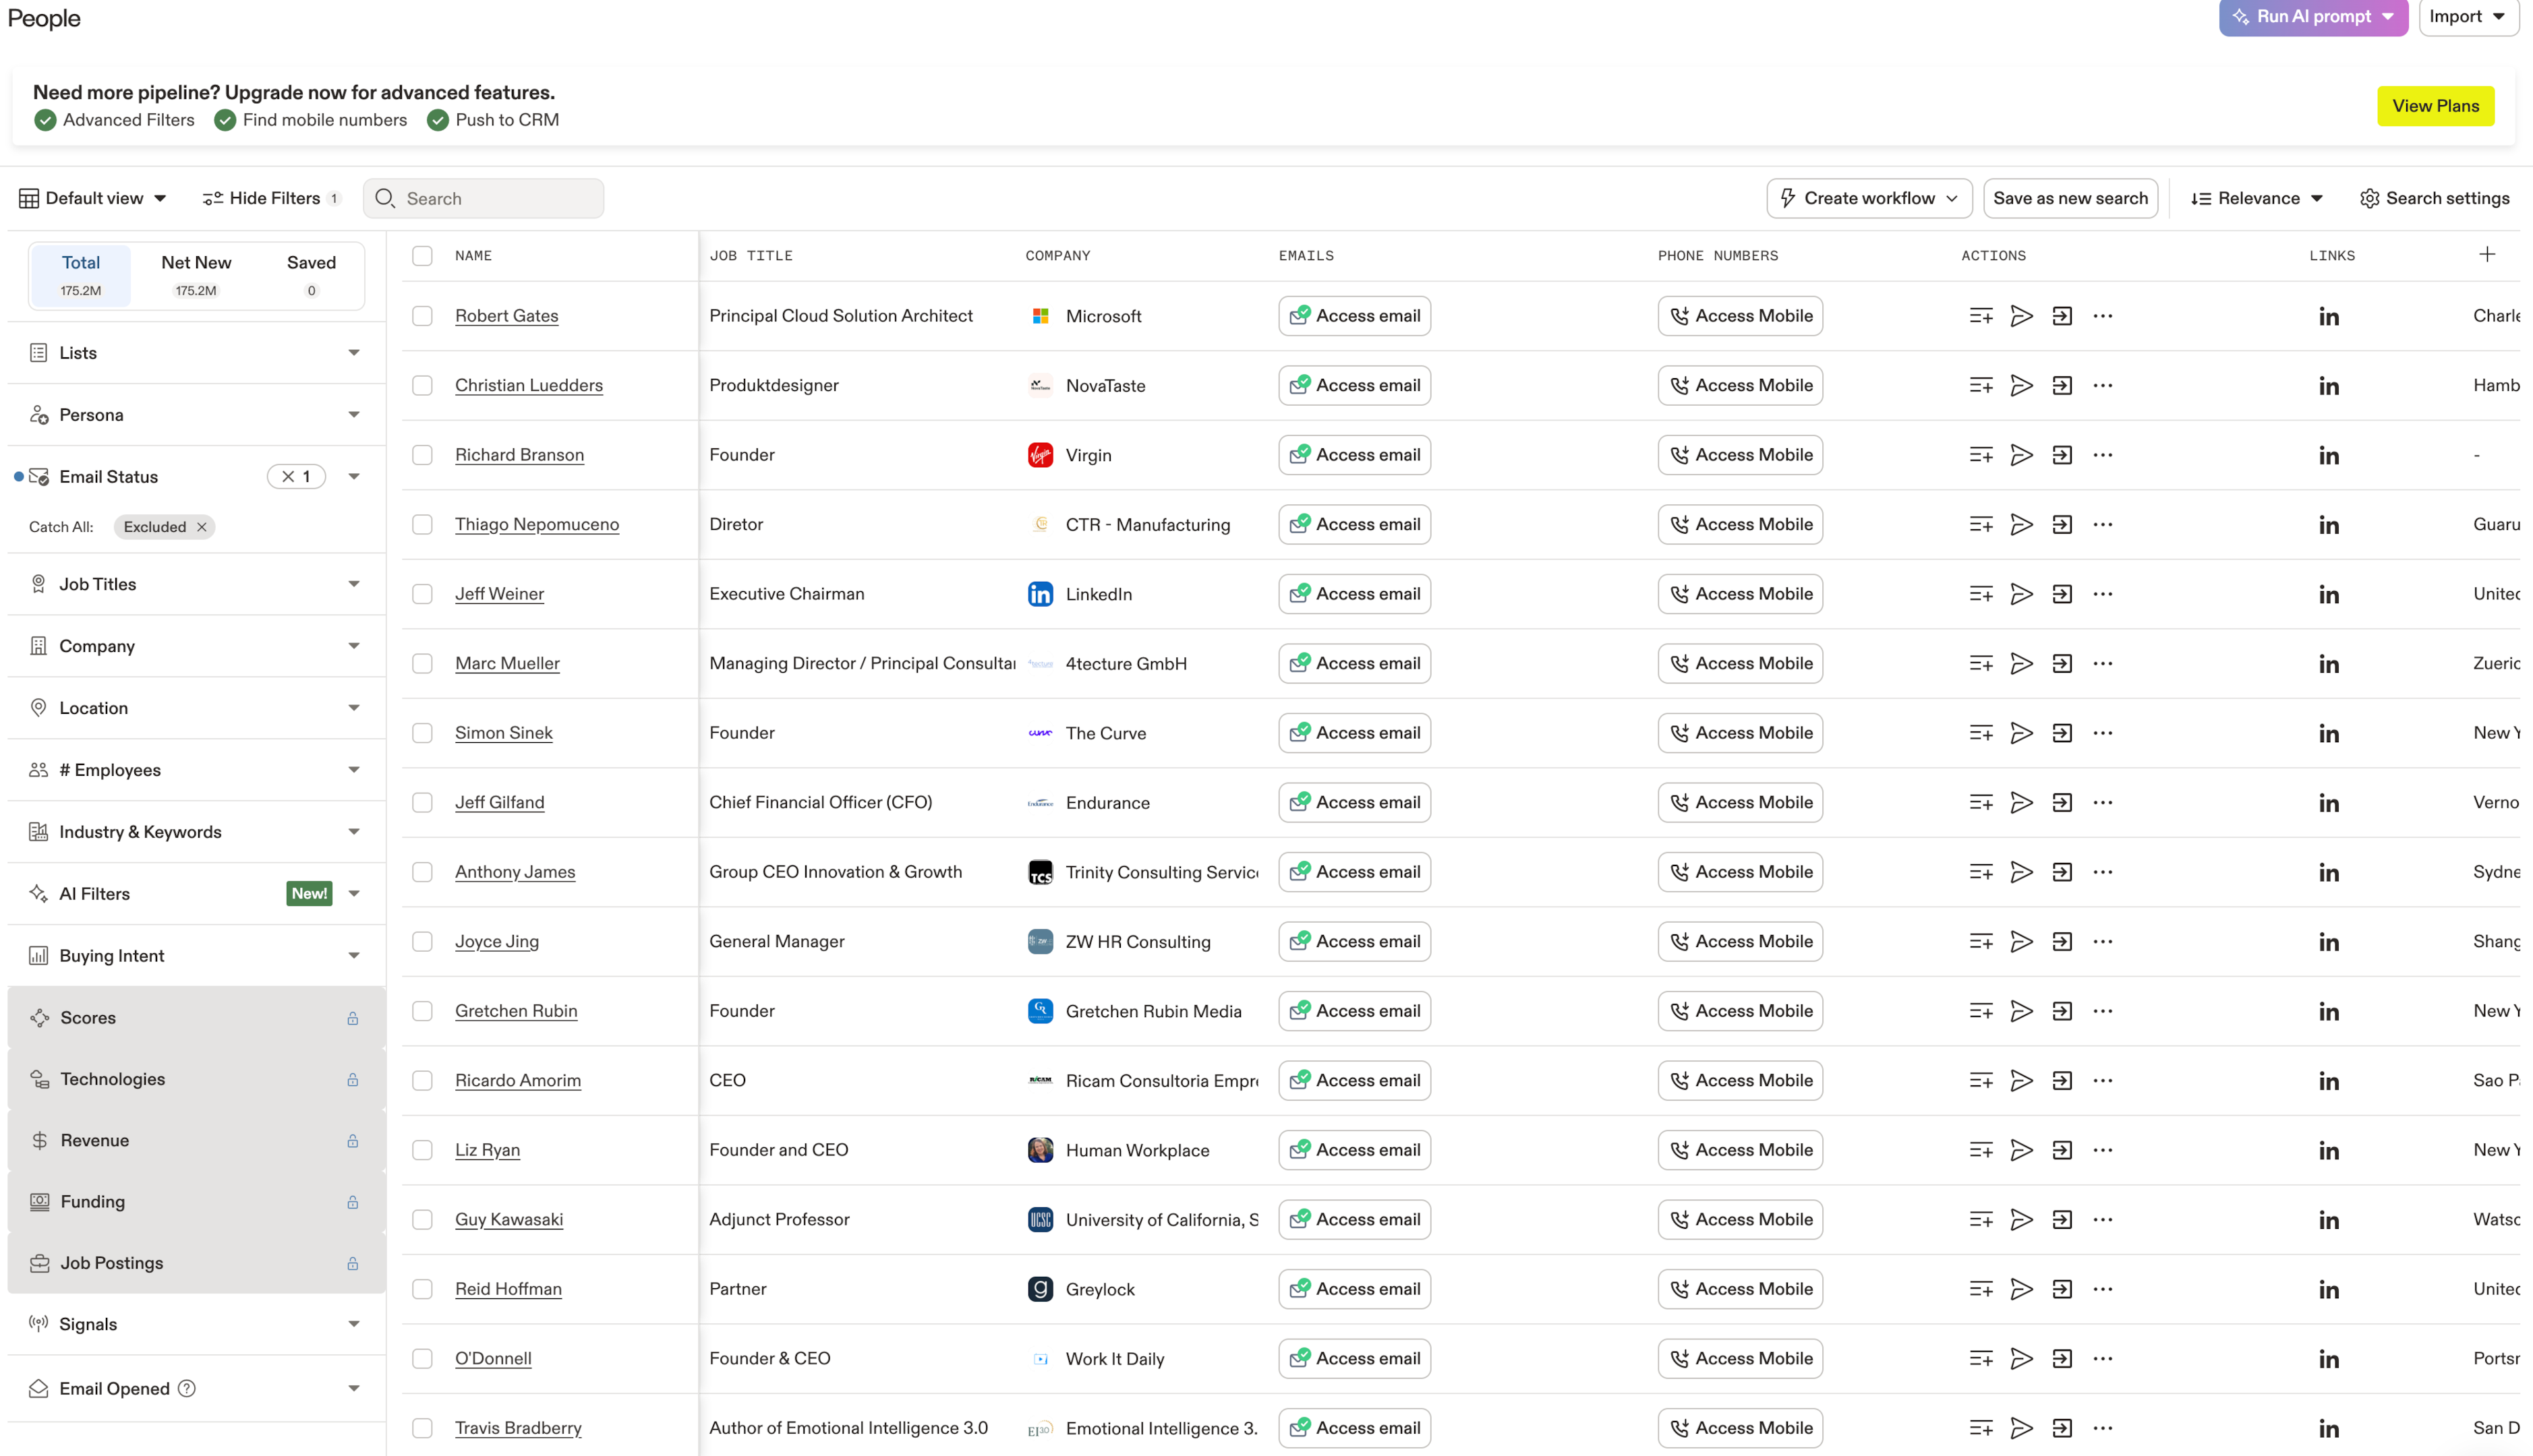Open more actions for Simon Sinek row
The width and height of the screenshot is (2533, 1456).
point(2102,733)
